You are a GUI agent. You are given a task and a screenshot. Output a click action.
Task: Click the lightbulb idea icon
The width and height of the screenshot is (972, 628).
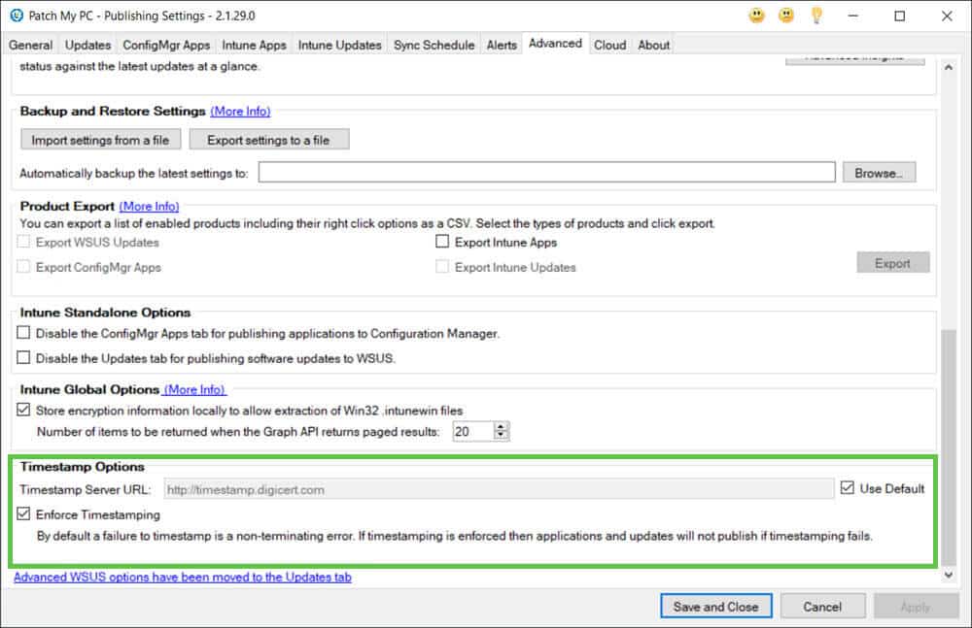(x=817, y=16)
